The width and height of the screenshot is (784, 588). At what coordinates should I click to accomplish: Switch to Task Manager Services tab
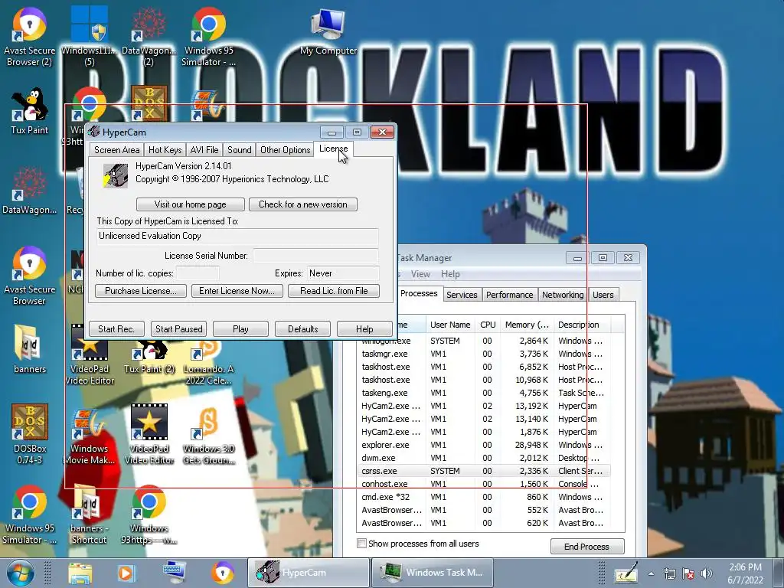(x=462, y=295)
